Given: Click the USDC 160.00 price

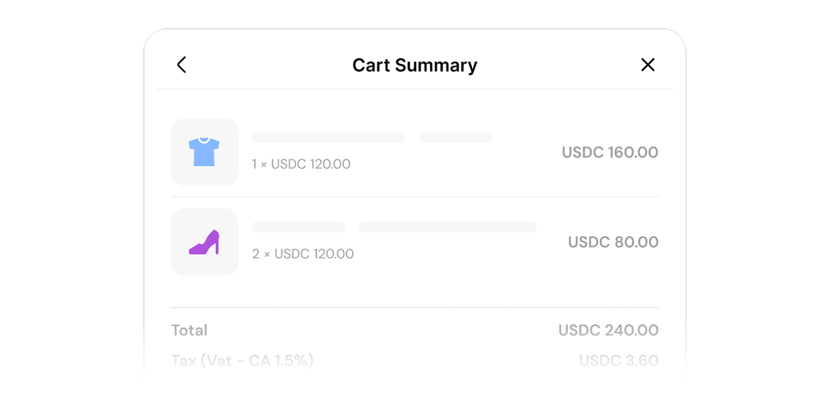Looking at the screenshot, I should pyautogui.click(x=609, y=152).
